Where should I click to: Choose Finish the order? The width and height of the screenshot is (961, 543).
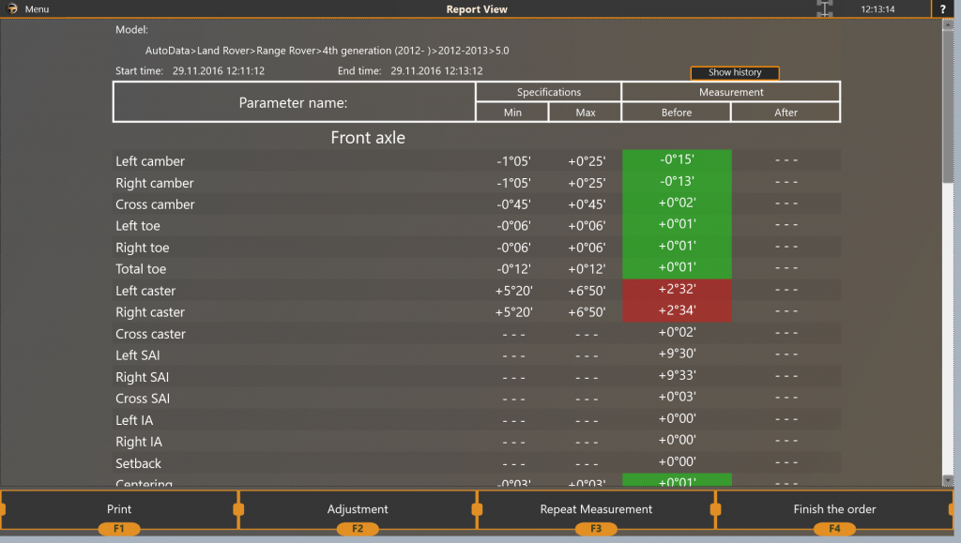point(833,509)
